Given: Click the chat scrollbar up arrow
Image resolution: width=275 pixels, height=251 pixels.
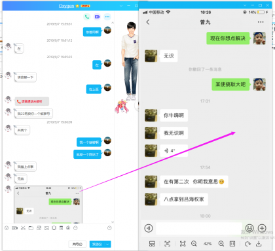Looking at the screenshot, I should pyautogui.click(x=113, y=23).
